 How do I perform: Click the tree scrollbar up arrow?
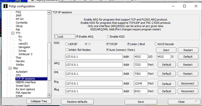click(49, 12)
